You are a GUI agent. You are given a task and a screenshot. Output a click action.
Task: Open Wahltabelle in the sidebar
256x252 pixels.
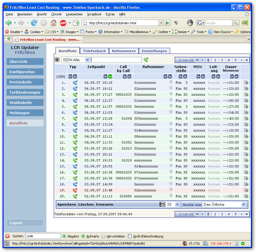(25, 103)
